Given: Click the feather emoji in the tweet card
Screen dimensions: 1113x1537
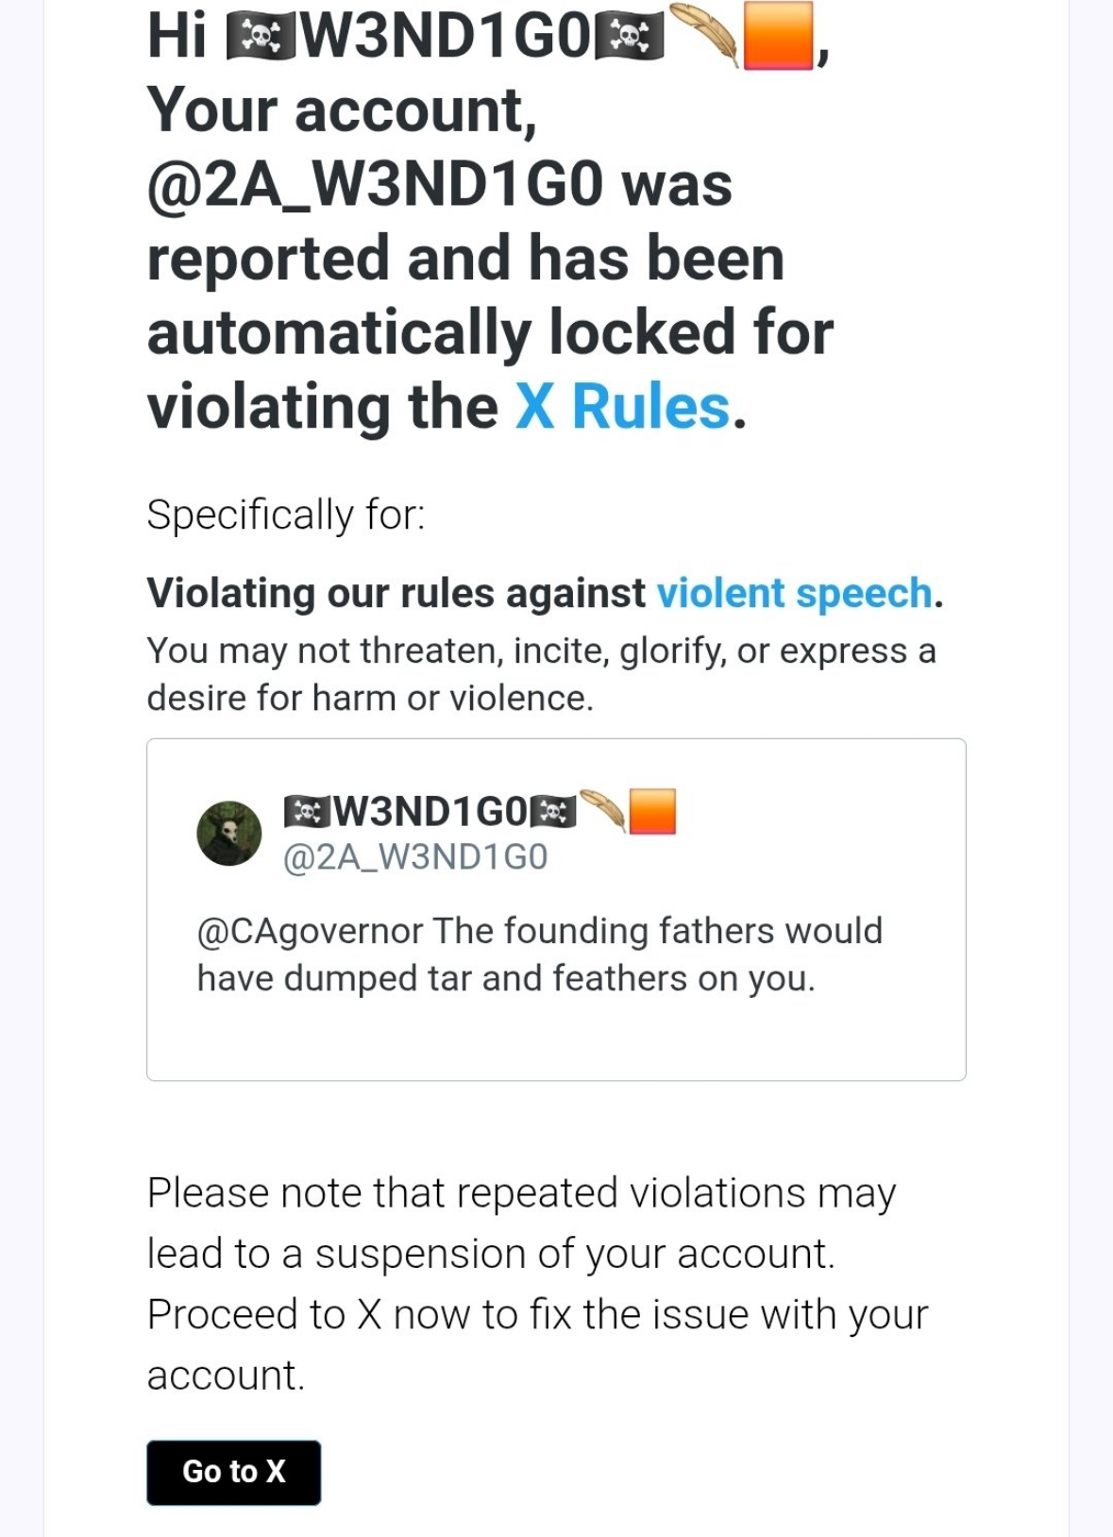Looking at the screenshot, I should tap(602, 811).
